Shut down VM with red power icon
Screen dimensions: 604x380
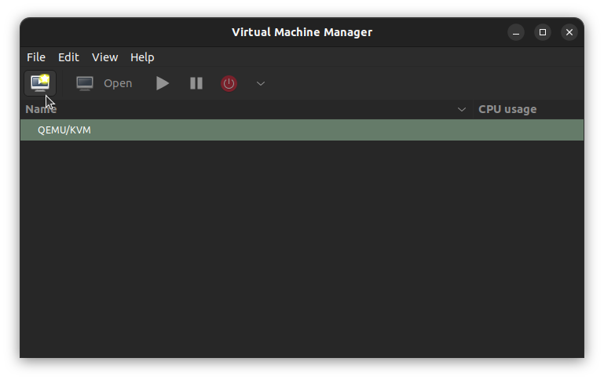(x=229, y=83)
